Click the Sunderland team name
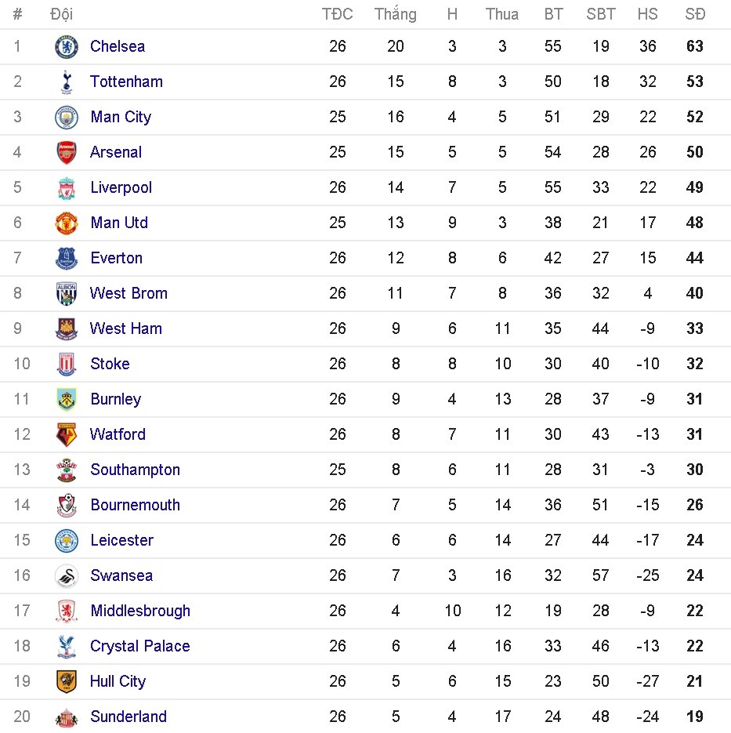Screen dimensions: 731x733 point(128,717)
